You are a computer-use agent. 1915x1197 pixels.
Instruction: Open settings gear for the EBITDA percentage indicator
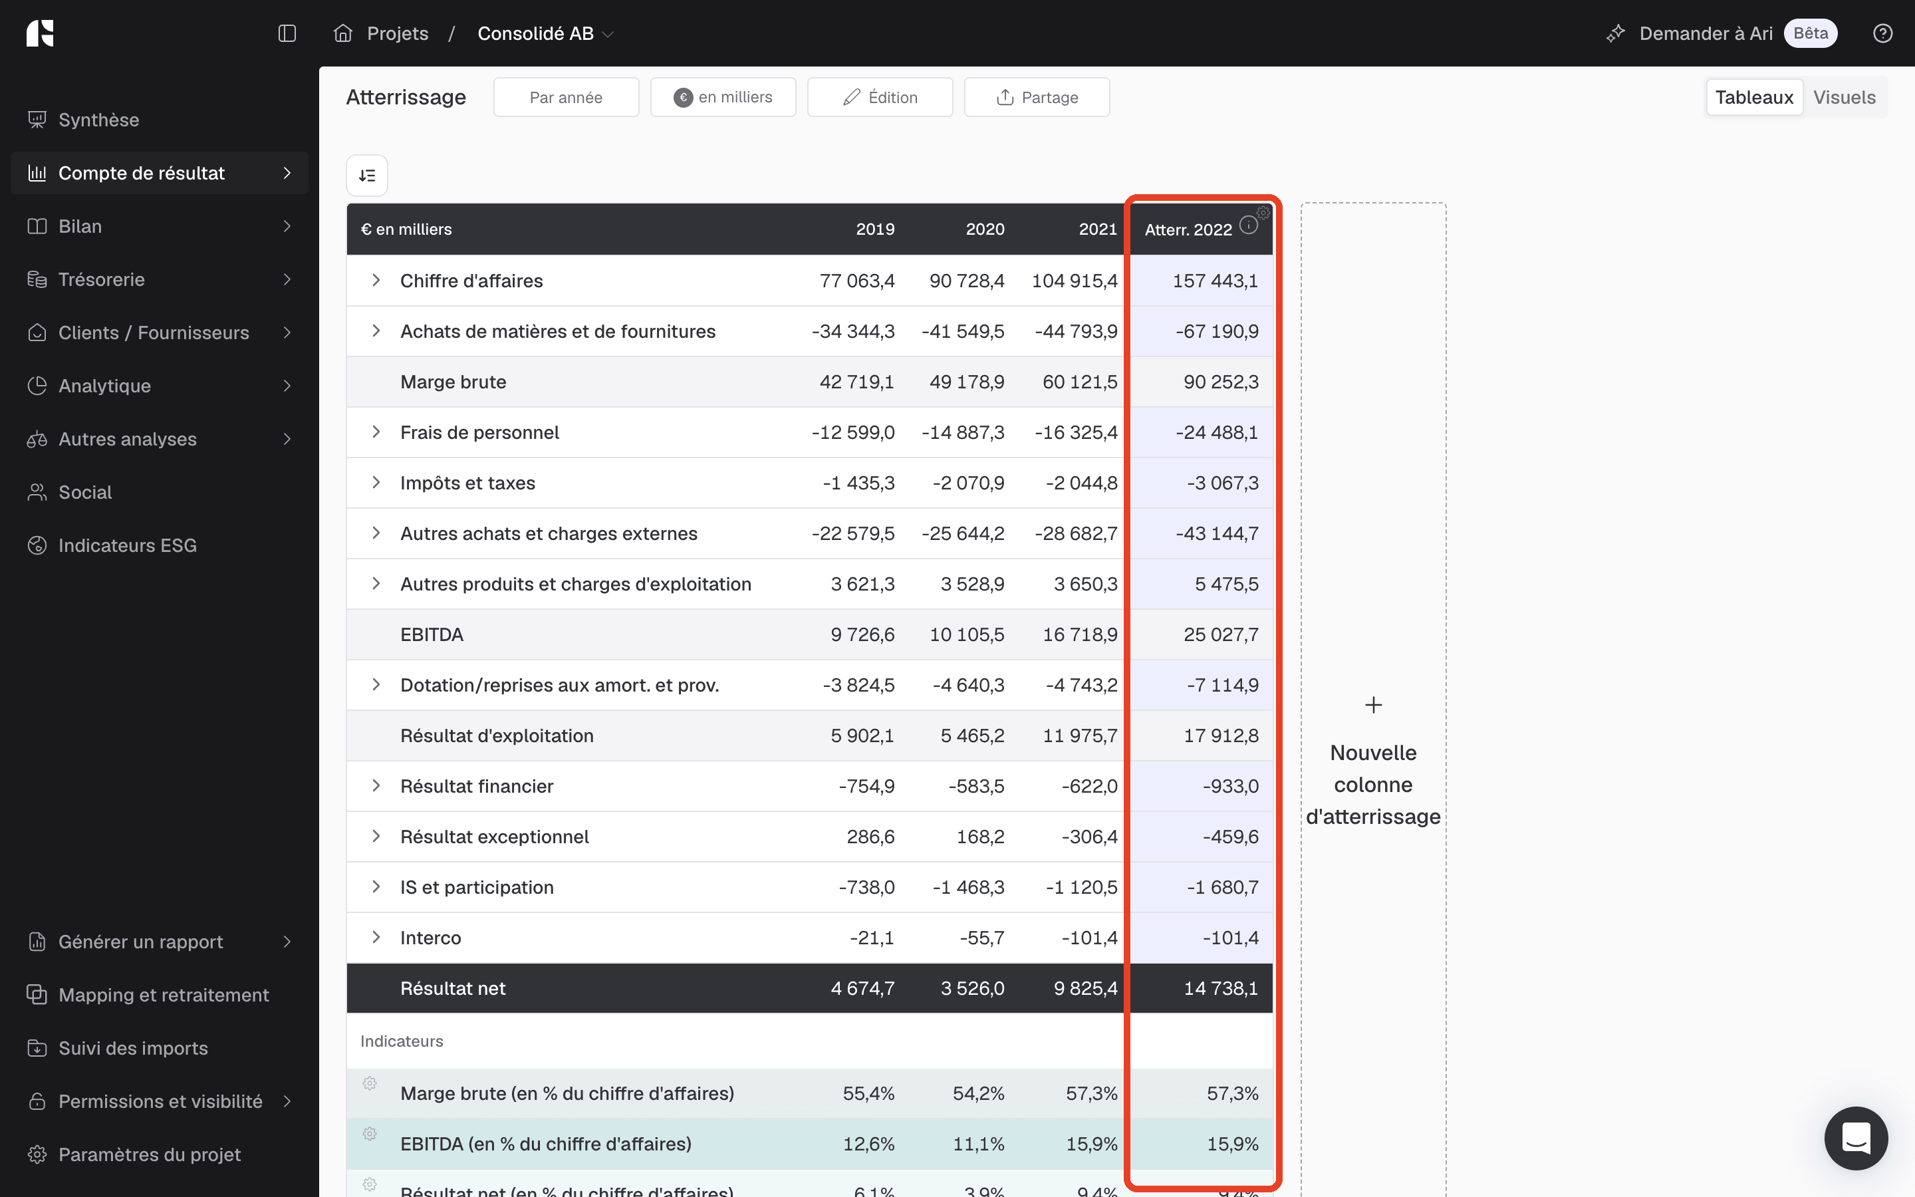click(x=370, y=1134)
